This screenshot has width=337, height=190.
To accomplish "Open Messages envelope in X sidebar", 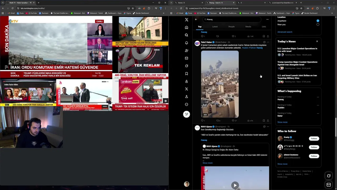I will [186, 58].
